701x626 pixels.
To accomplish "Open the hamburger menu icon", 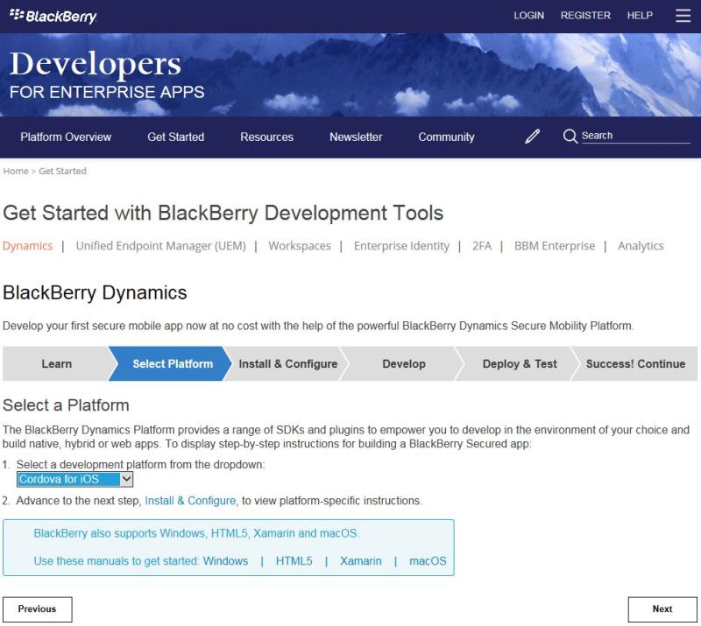I will tap(683, 16).
